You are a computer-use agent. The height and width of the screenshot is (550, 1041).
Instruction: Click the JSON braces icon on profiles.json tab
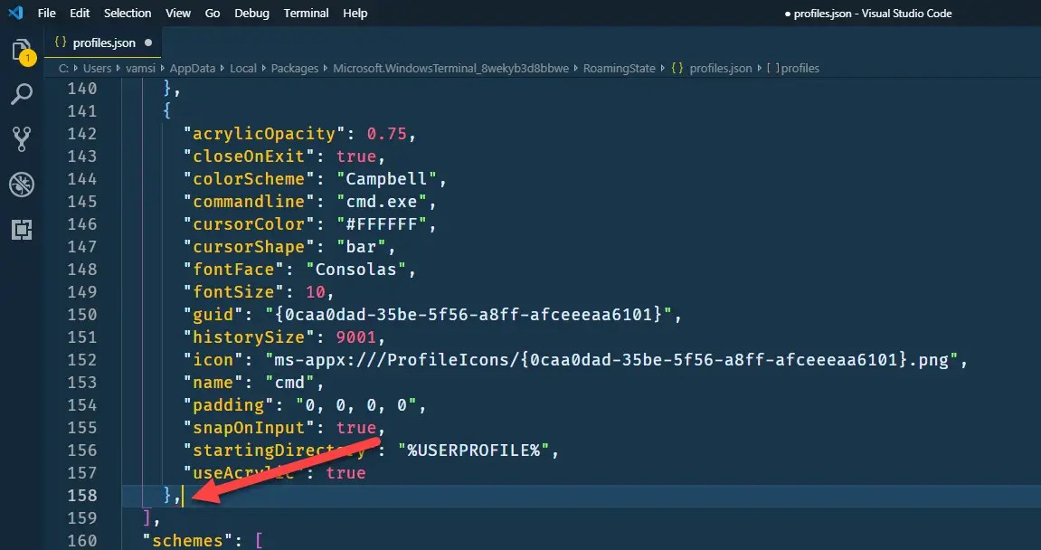[61, 43]
